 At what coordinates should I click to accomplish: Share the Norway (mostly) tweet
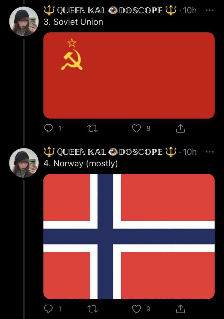pos(180,309)
